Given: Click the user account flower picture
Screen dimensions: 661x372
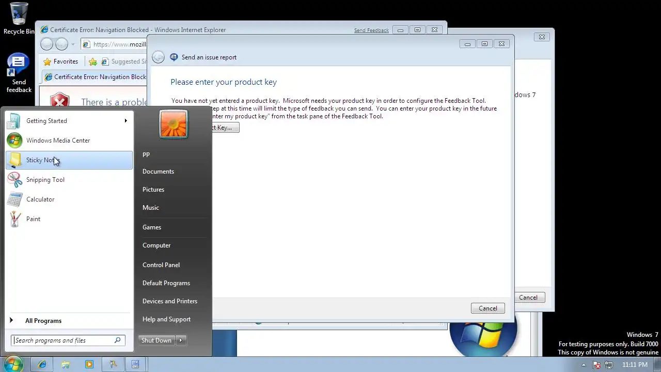Looking at the screenshot, I should (x=174, y=125).
